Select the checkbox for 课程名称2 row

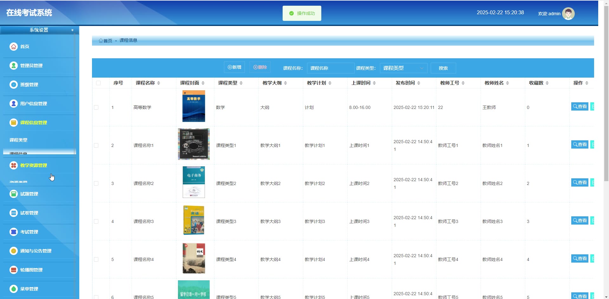coord(96,183)
